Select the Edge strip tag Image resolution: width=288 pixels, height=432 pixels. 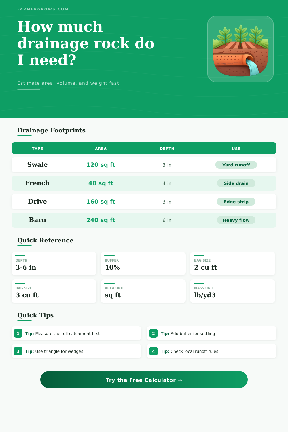[236, 202]
